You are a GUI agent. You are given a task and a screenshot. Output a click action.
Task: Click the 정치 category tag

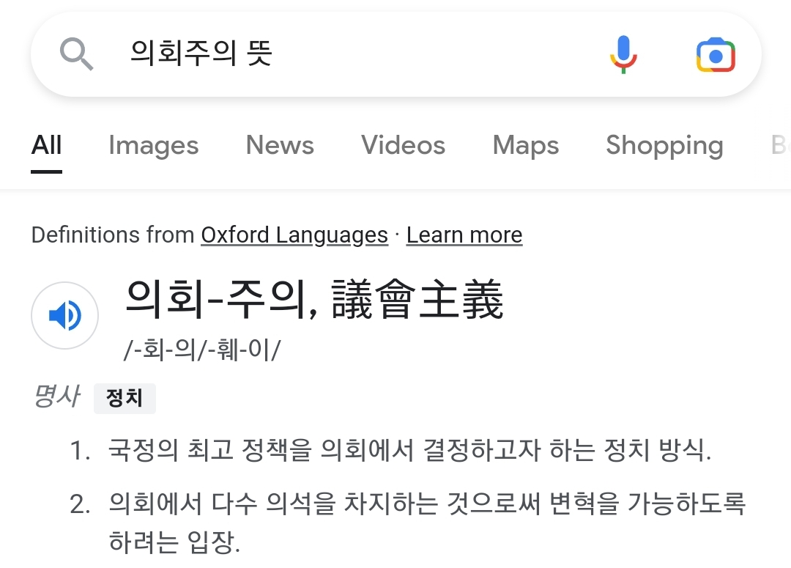pyautogui.click(x=125, y=399)
